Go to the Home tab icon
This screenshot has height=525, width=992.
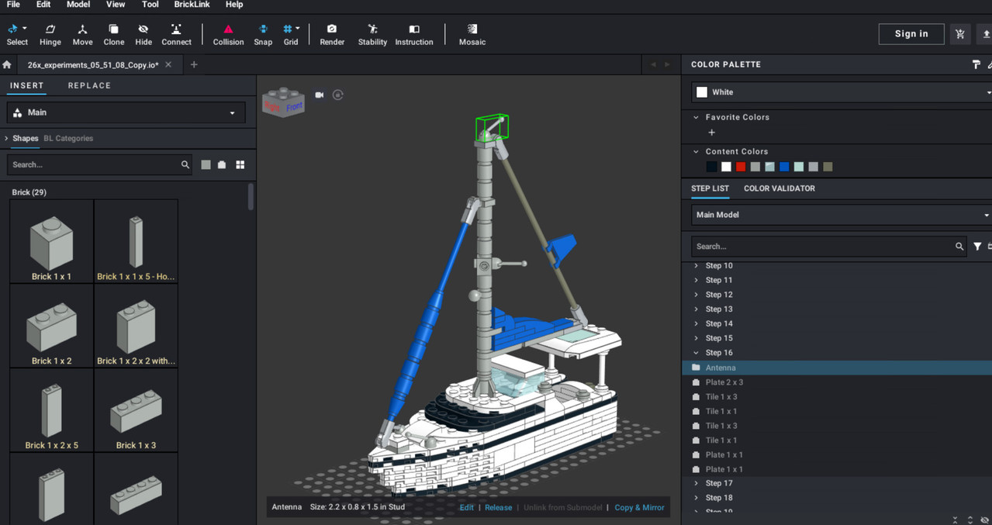pyautogui.click(x=7, y=65)
